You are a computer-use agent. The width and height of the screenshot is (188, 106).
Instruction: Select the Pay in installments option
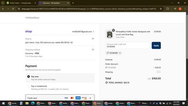[x=28, y=86]
